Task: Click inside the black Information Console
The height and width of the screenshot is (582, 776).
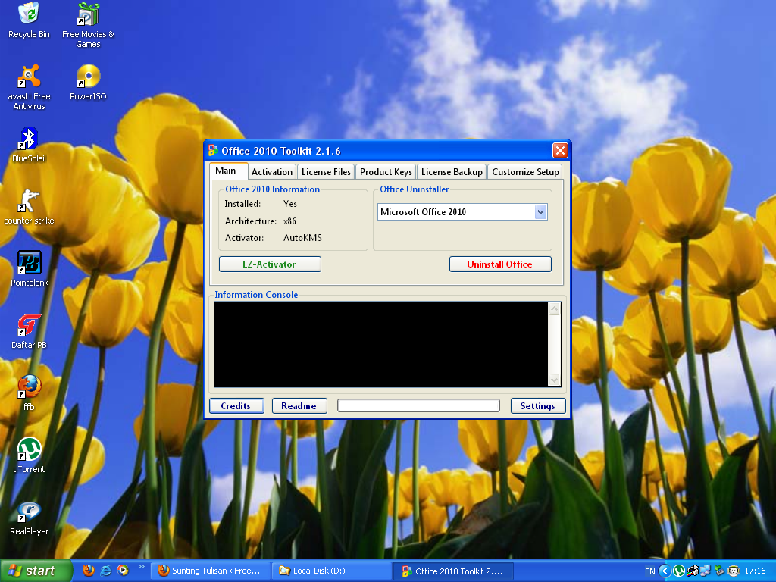Action: coord(381,345)
